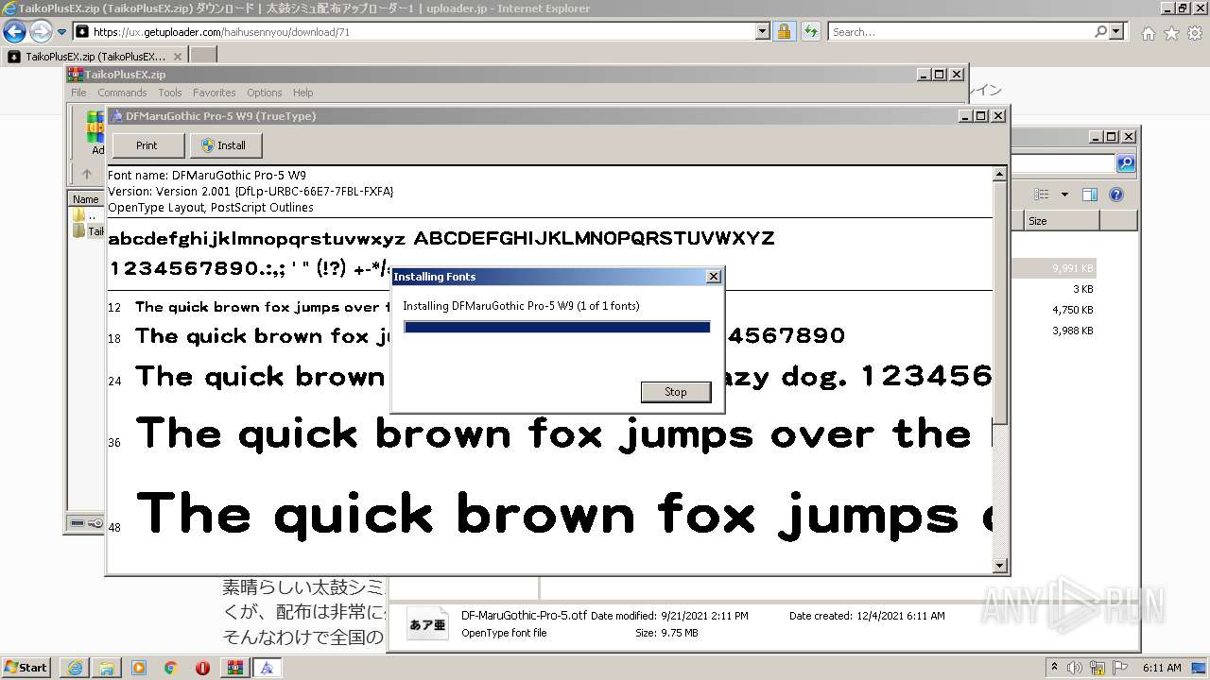
Task: Close the Installing Fonts dialog
Action: [x=714, y=276]
